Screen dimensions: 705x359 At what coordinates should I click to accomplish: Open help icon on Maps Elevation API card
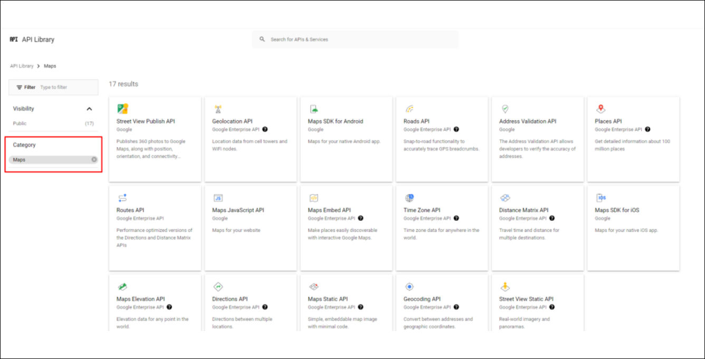coord(169,307)
